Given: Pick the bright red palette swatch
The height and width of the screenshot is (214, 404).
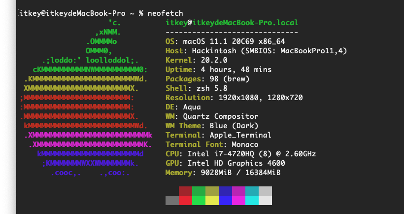Looking at the screenshot, I should click(186, 200).
